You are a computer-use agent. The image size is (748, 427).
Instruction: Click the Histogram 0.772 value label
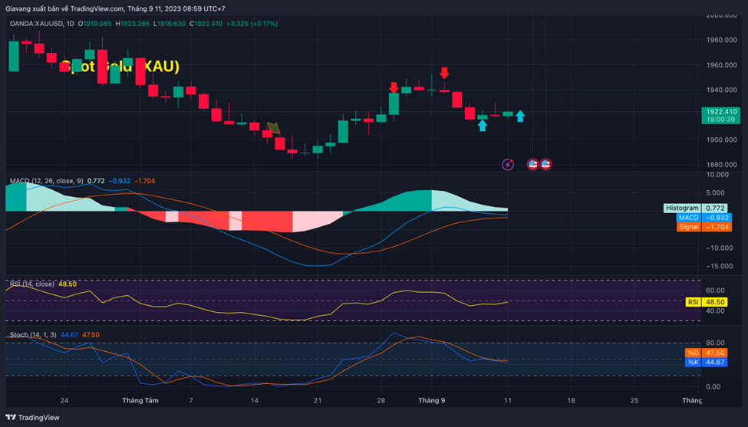[696, 208]
